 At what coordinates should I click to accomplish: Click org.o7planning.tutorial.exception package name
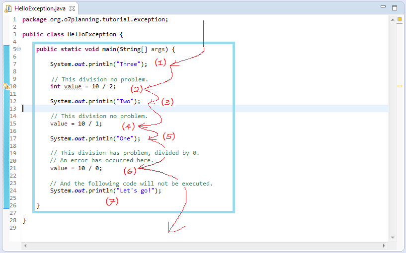click(109, 20)
